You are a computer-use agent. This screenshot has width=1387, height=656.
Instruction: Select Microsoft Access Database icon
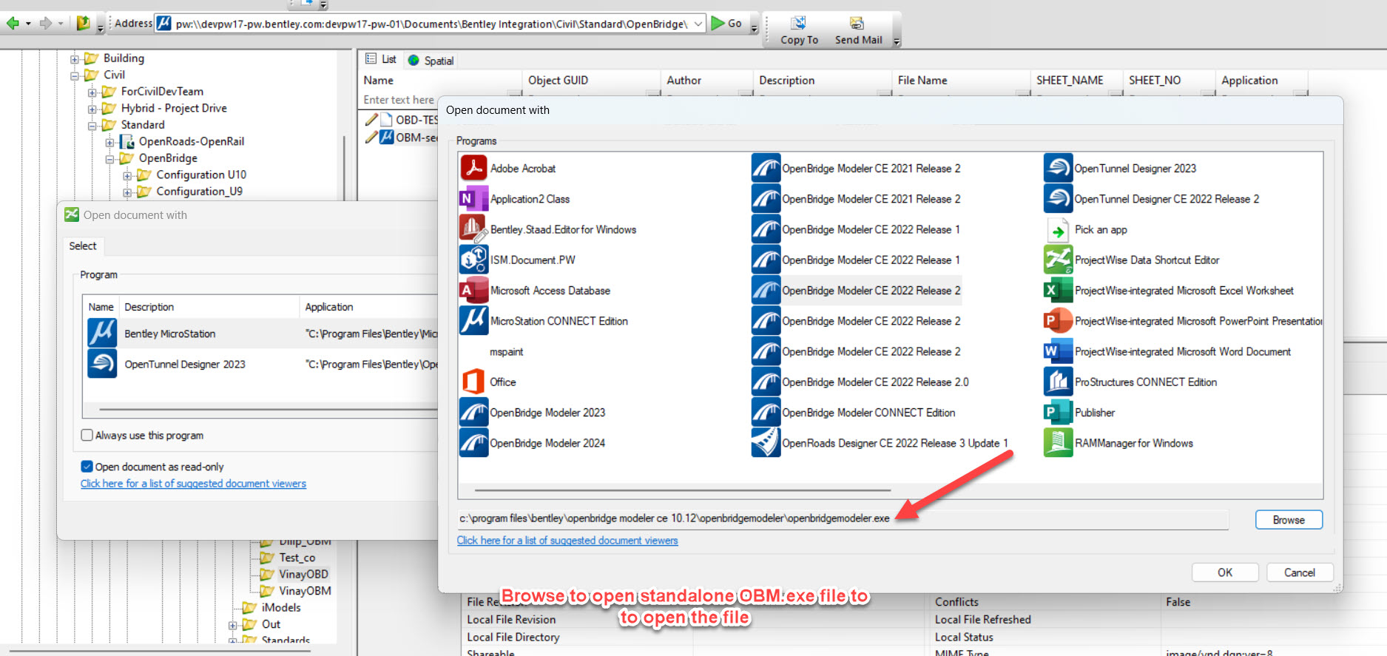click(473, 290)
